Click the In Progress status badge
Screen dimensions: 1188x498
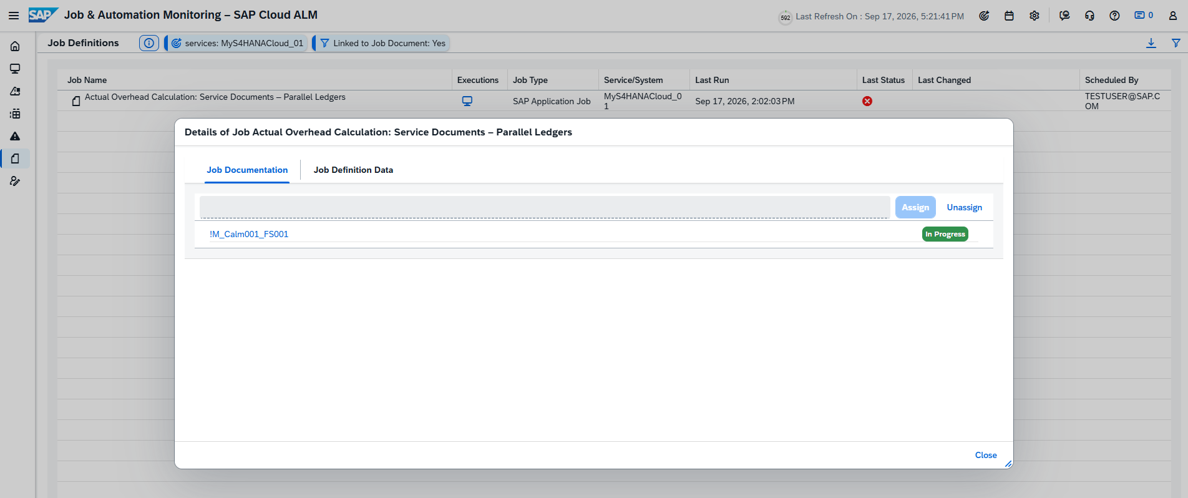(945, 234)
